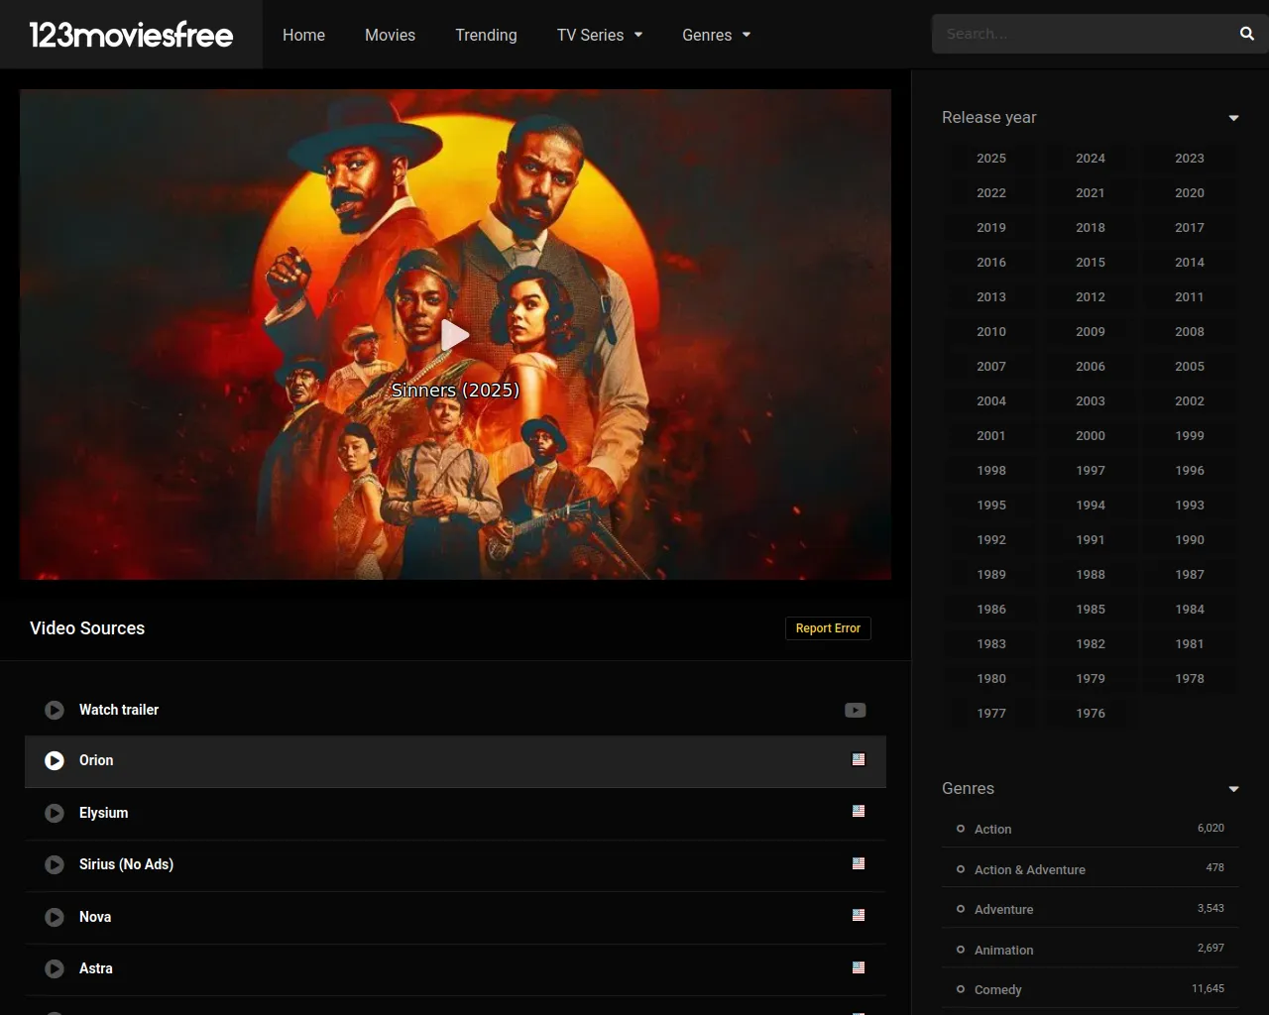The image size is (1269, 1015).
Task: Filter by release year 1990
Action: tap(1190, 539)
